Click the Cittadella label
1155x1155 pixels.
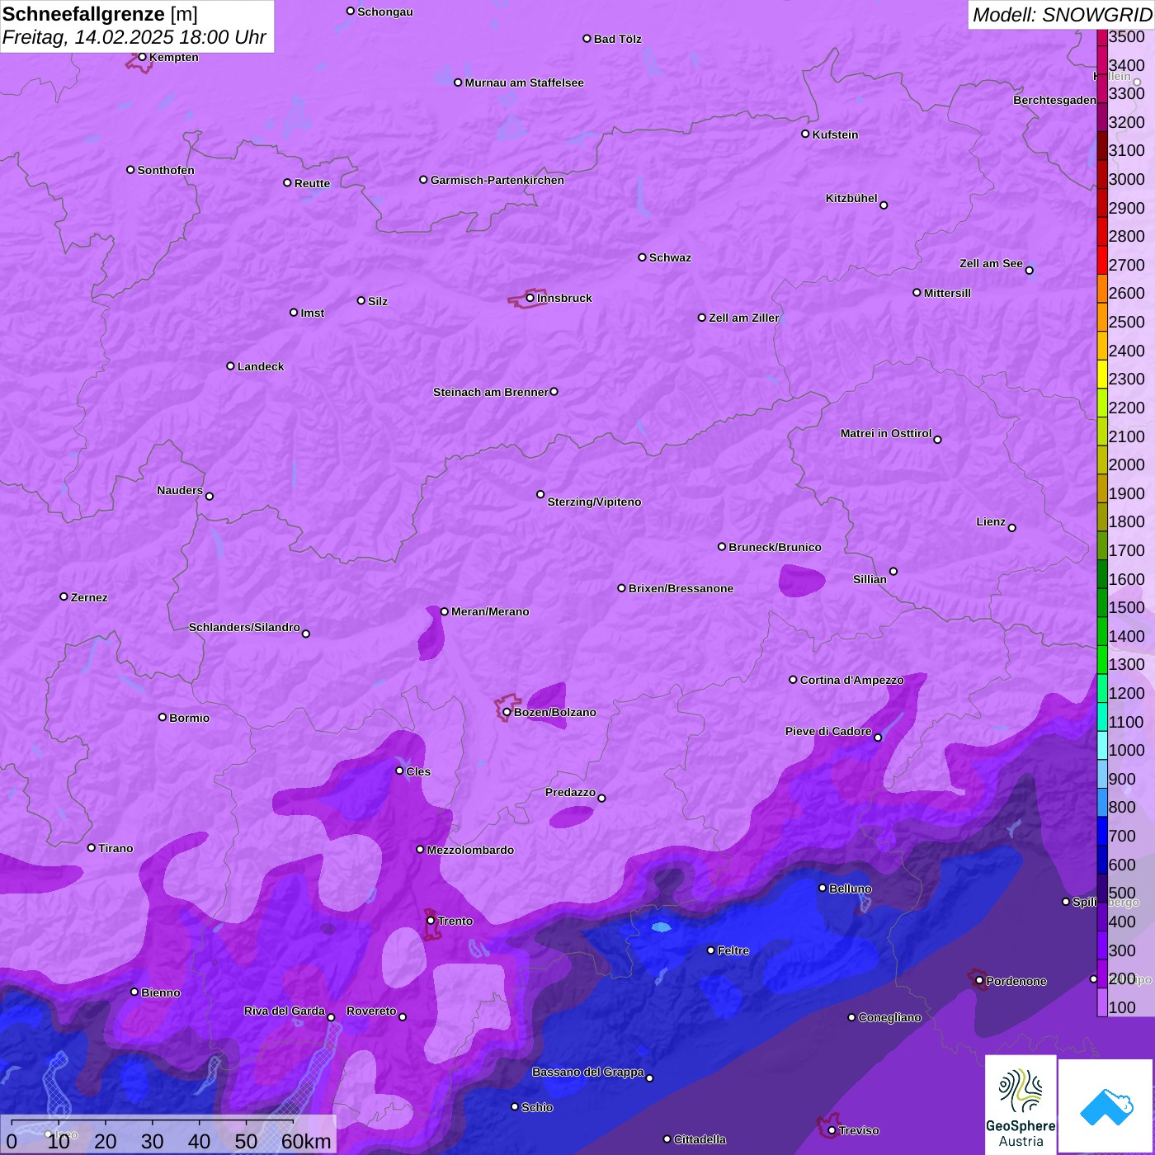700,1139
